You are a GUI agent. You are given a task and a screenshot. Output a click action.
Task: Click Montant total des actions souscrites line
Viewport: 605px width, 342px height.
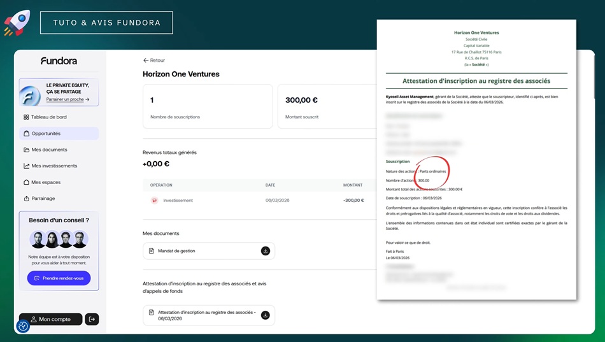click(424, 189)
